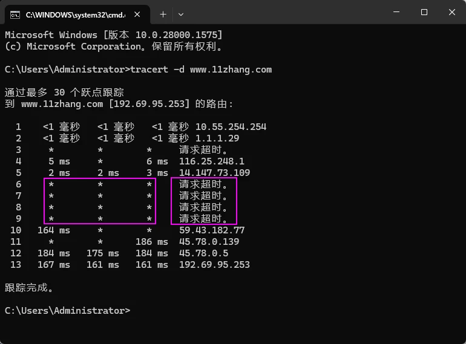Click the final C:\Users\Administrator> prompt
Screen dimensions: 466x344
click(x=67, y=311)
